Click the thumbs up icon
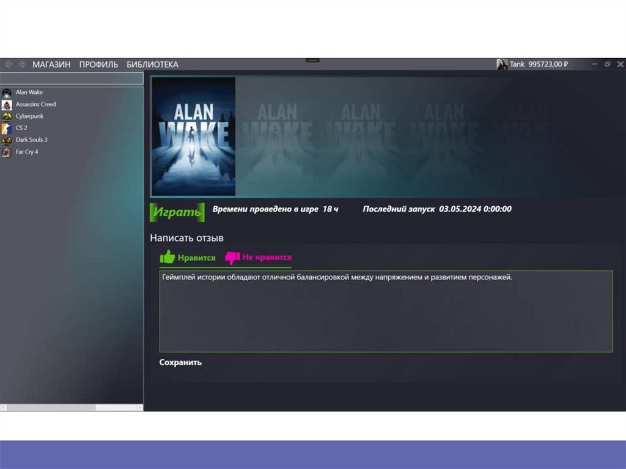This screenshot has height=469, width=626. tap(168, 257)
